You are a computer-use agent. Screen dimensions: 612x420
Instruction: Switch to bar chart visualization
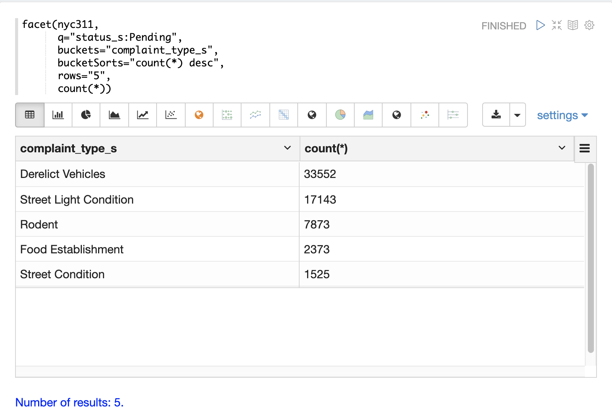[x=58, y=115]
